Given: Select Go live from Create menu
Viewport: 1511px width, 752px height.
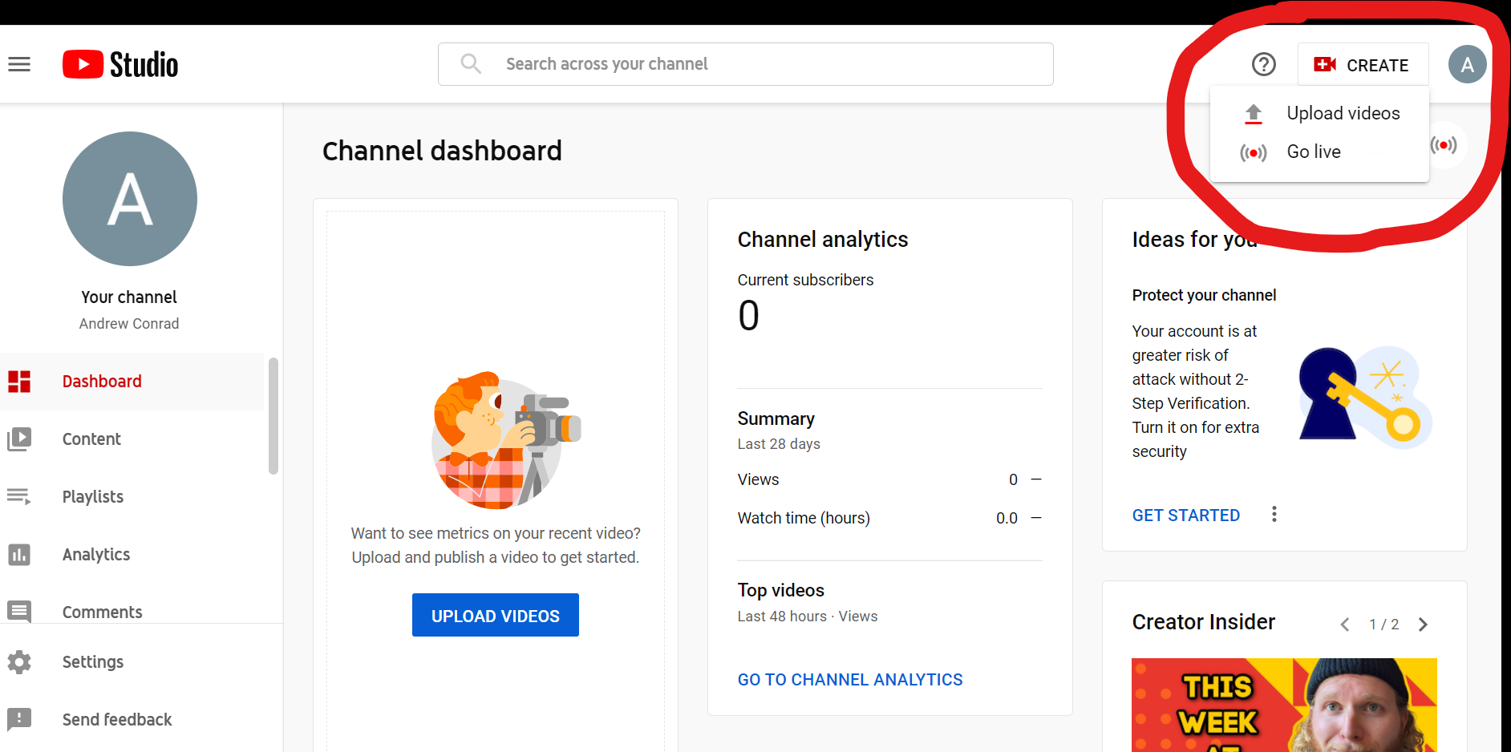Looking at the screenshot, I should pos(1313,152).
